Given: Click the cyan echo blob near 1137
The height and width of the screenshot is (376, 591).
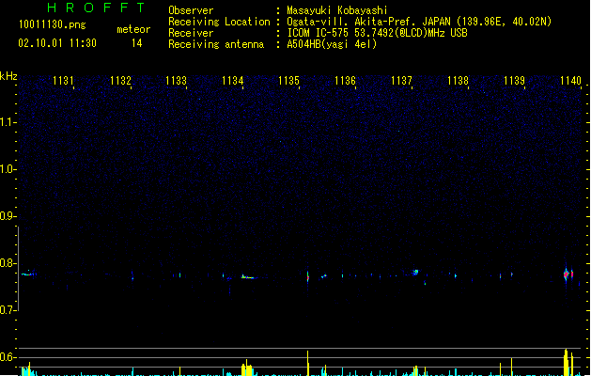Looking at the screenshot, I should 415,272.
